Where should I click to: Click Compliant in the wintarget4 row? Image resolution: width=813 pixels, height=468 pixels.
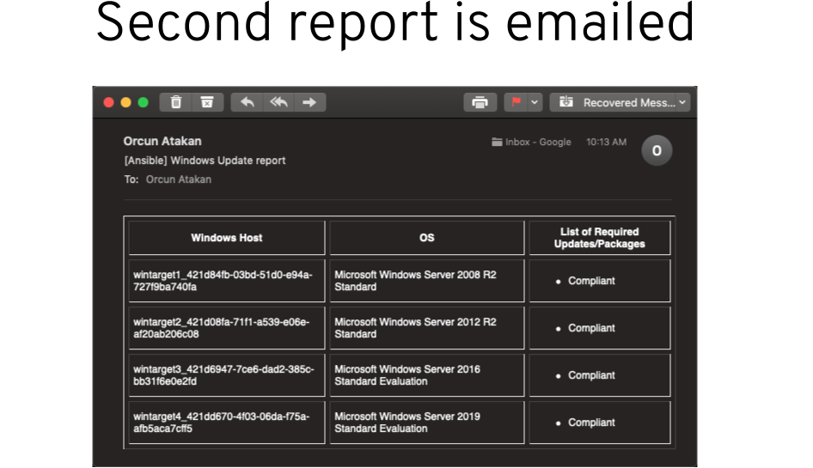tap(591, 422)
